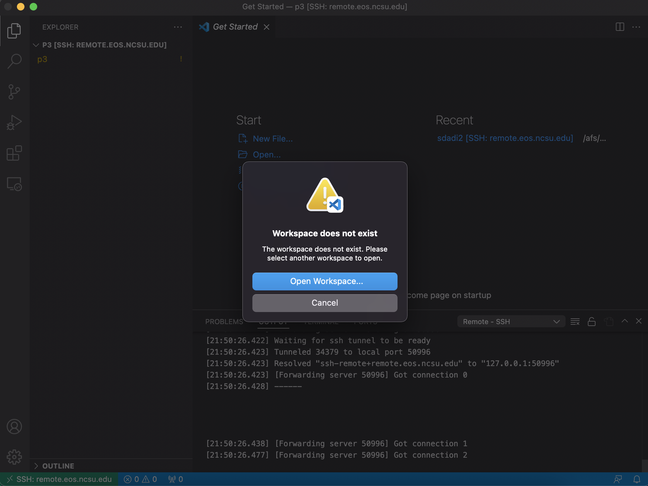The height and width of the screenshot is (486, 648).
Task: Open the Accounts icon in activity bar
Action: 14,427
